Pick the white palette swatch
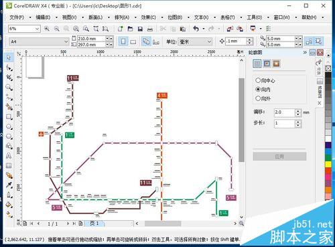Image resolution: width=335 pixels, height=247 pixels. point(328,139)
